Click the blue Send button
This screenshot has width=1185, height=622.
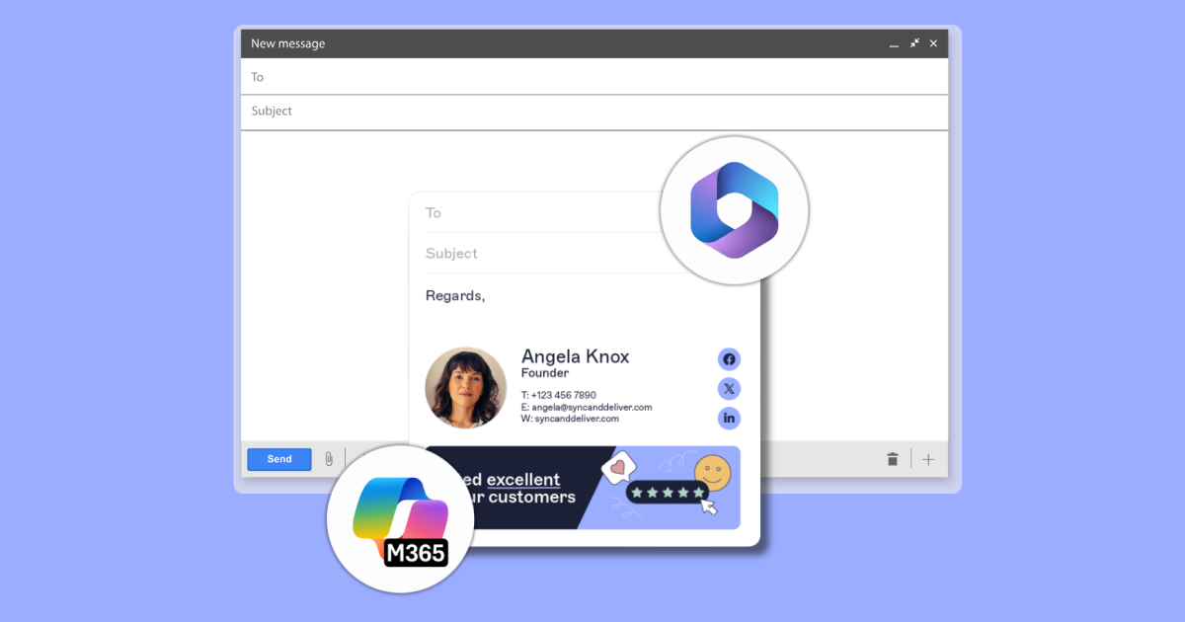coord(279,459)
